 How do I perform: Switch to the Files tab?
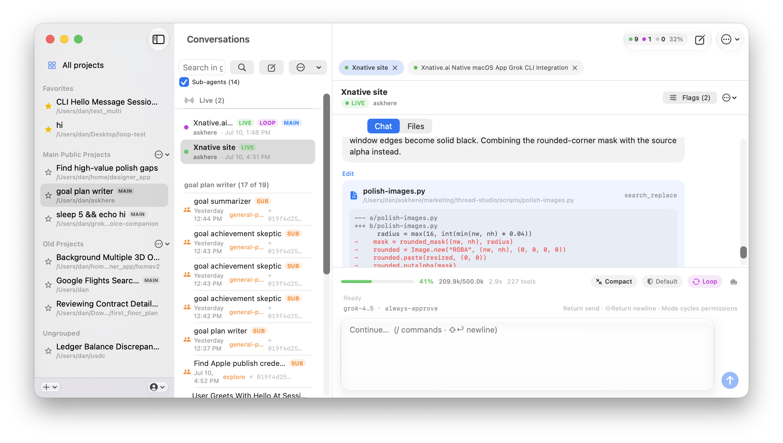tap(416, 126)
